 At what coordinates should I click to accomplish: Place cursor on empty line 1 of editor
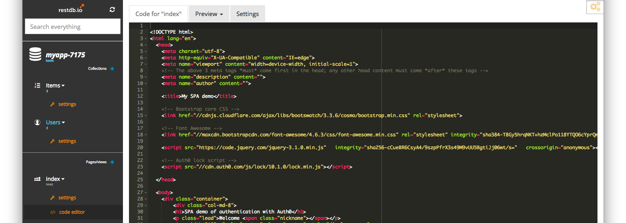pyautogui.click(x=373, y=26)
